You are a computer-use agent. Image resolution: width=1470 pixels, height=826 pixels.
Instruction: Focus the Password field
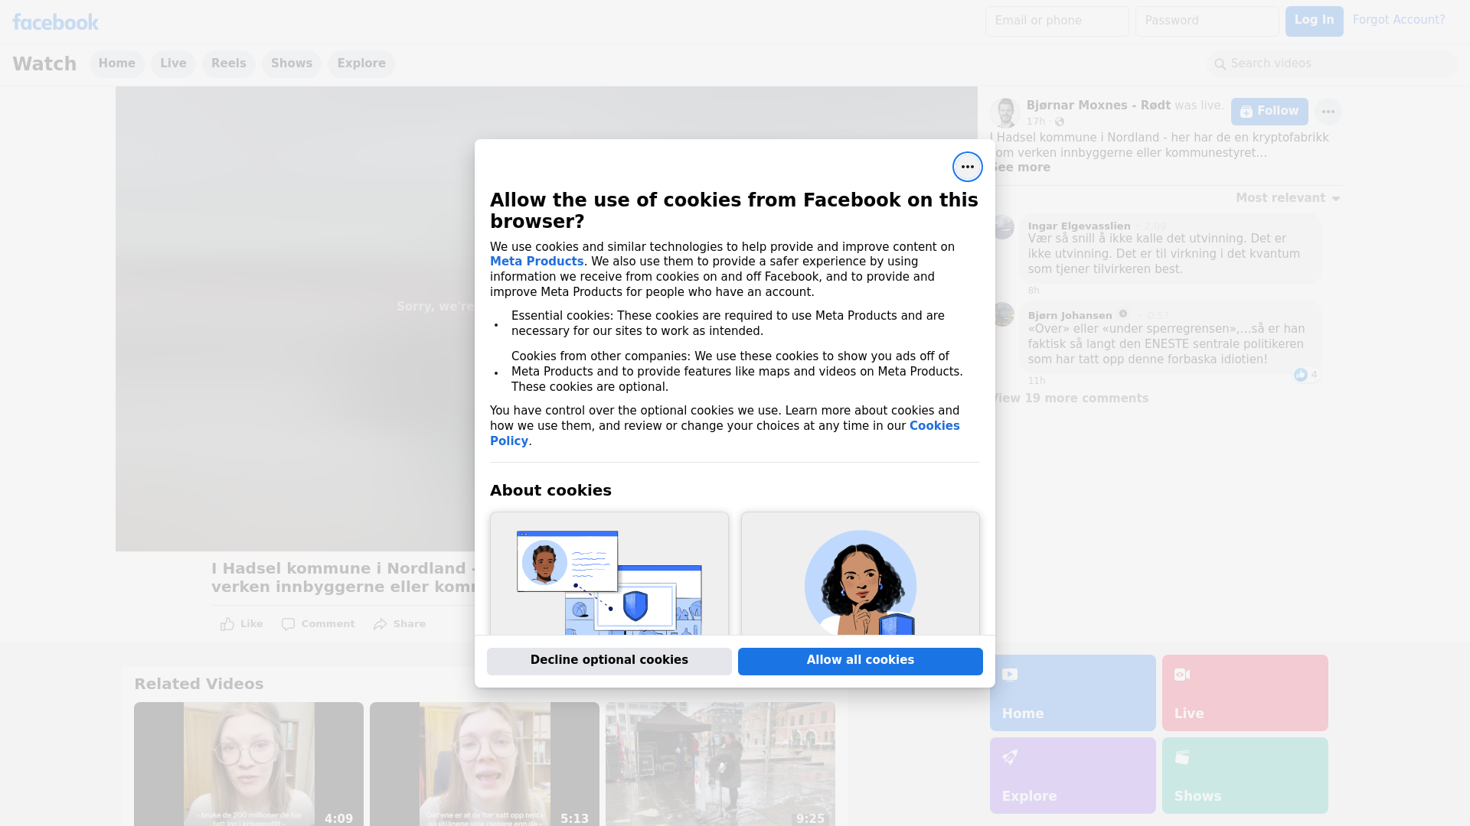click(x=1207, y=21)
